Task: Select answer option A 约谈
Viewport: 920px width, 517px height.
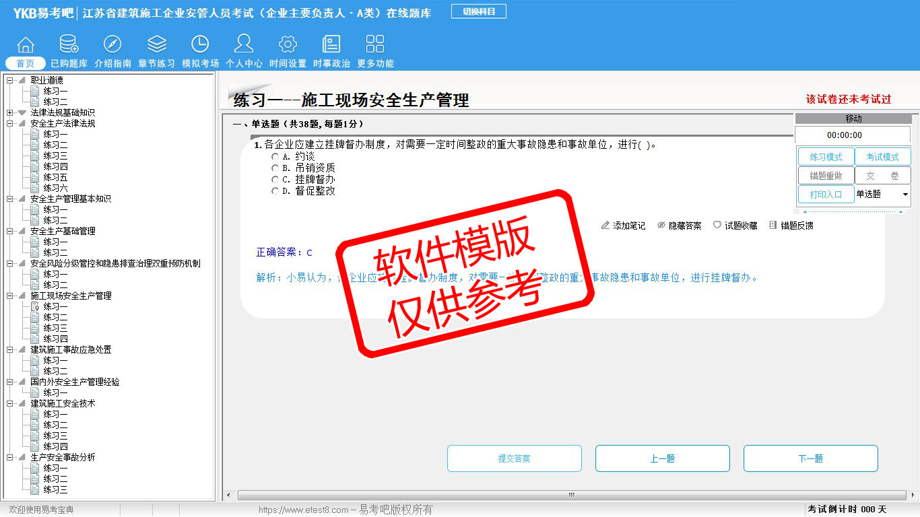Action: pyautogui.click(x=275, y=156)
